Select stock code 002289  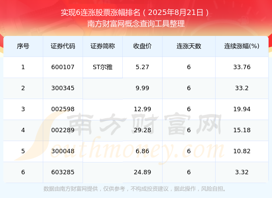(x=63, y=130)
